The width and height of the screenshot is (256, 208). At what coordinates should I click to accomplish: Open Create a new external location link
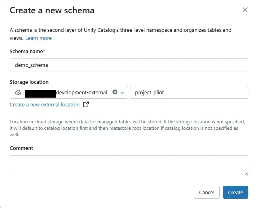[44, 104]
